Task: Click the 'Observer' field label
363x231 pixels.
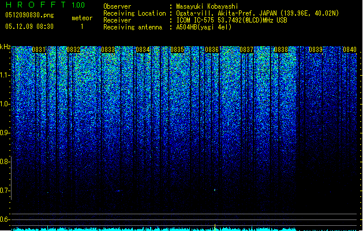Action: (117, 6)
